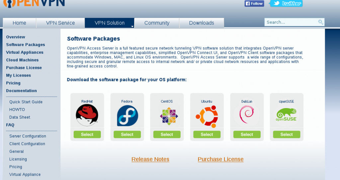Viewport: 340px width, 180px height.
Task: Select the VPN Solution tab
Action: click(x=110, y=23)
